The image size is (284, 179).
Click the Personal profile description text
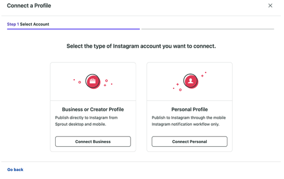tap(189, 121)
